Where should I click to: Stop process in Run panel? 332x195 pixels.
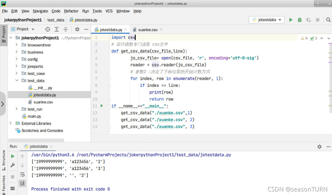coord(13,177)
